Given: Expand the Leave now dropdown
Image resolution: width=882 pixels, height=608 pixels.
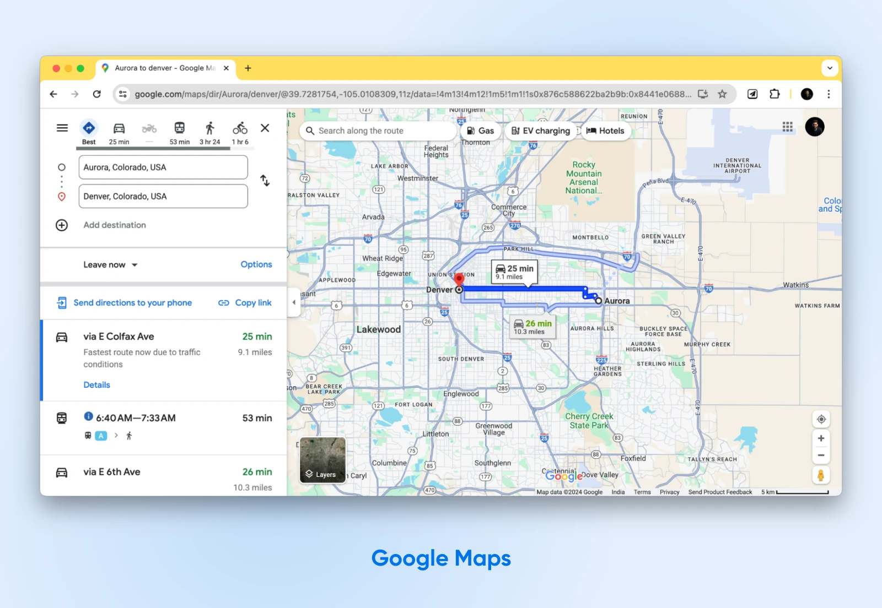Looking at the screenshot, I should 110,265.
